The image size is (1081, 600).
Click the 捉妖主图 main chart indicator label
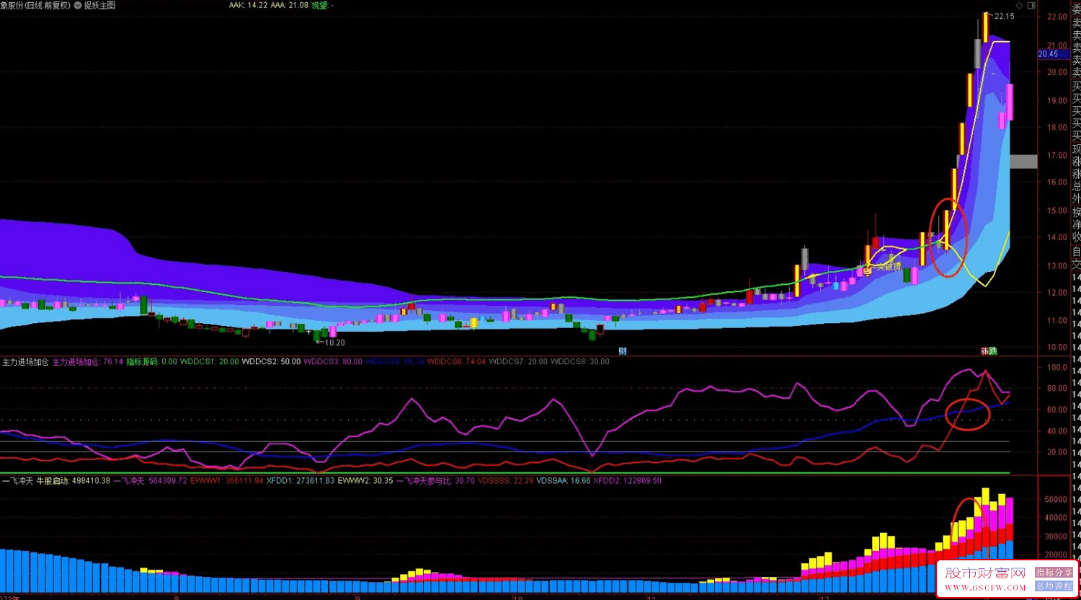[99, 5]
